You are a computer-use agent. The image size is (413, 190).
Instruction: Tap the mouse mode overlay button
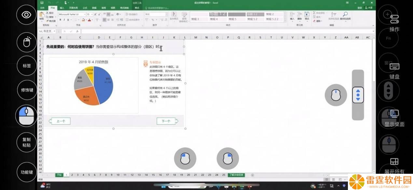27,42
